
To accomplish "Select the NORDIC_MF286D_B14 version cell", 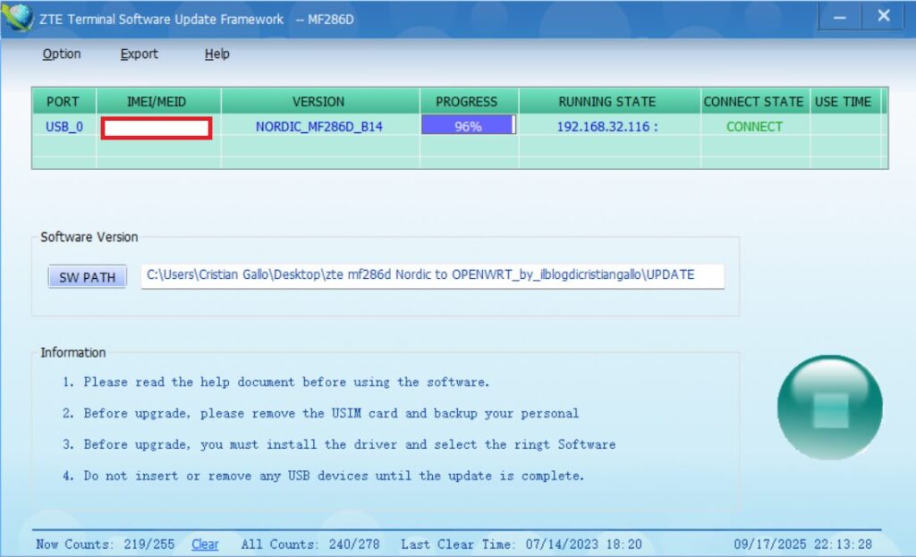I will [318, 127].
